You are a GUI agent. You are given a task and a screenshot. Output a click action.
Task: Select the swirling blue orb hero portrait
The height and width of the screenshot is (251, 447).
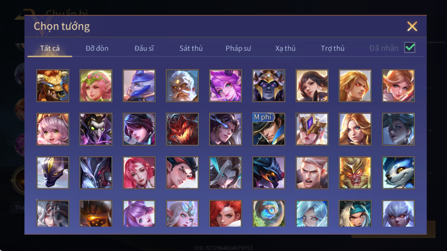click(x=269, y=213)
